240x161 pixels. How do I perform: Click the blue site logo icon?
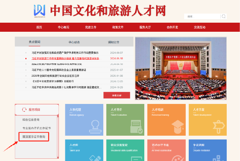(39, 10)
